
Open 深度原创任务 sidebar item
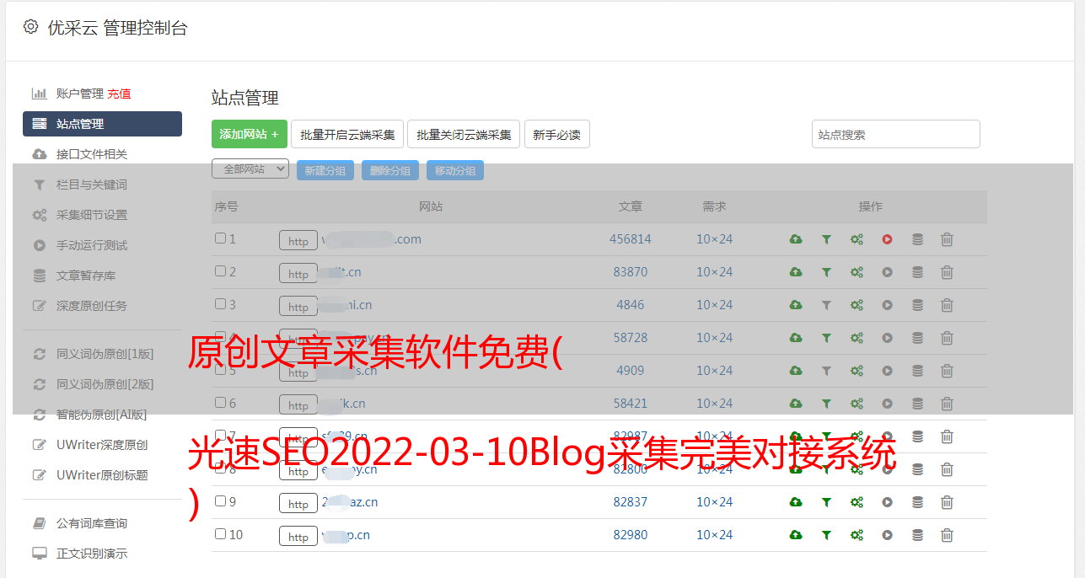tap(92, 306)
